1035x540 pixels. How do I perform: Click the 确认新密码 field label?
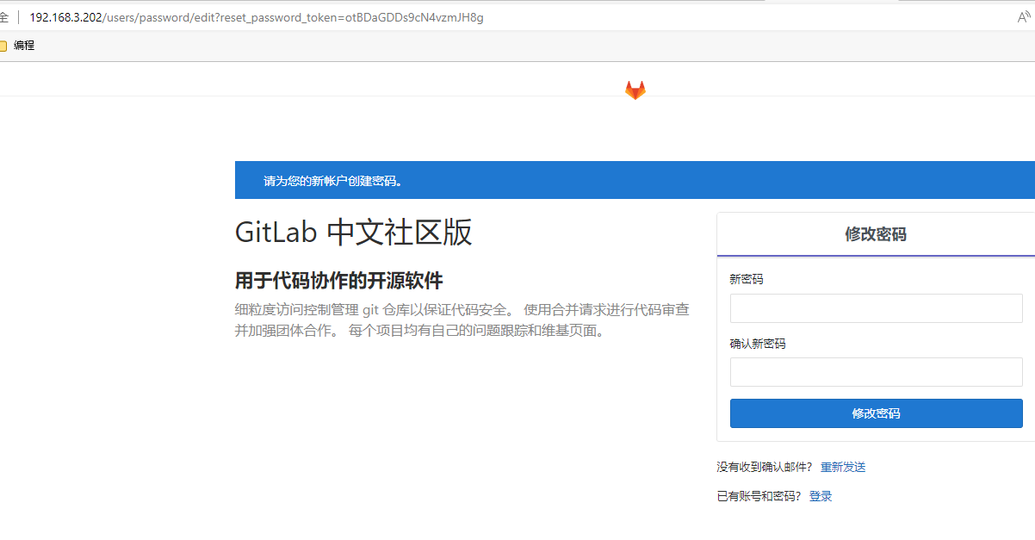[758, 344]
